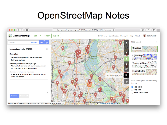Zoom out of the map
Image resolution: width=167 pixels, height=125 pixels.
coord(126,48)
